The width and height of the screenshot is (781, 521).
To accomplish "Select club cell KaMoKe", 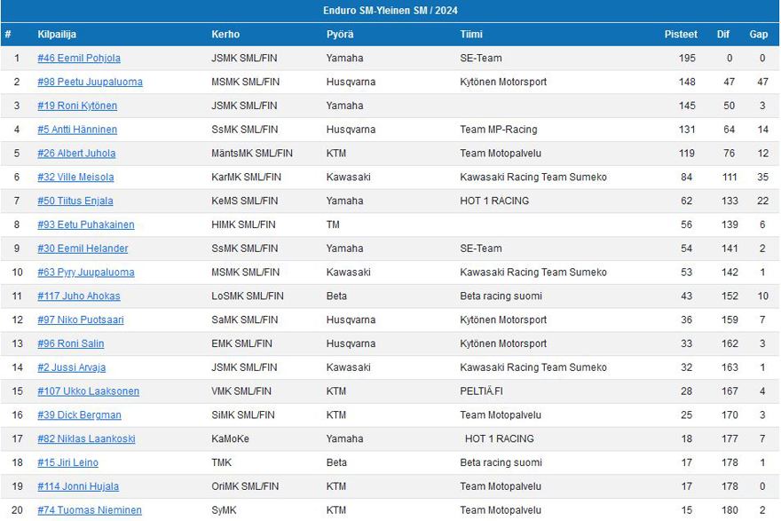I will pyautogui.click(x=230, y=438).
